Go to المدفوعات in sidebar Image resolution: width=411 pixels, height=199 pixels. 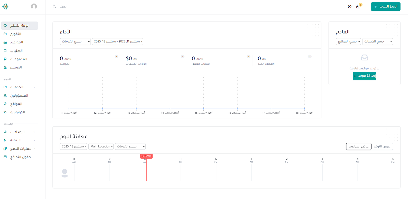point(18,59)
